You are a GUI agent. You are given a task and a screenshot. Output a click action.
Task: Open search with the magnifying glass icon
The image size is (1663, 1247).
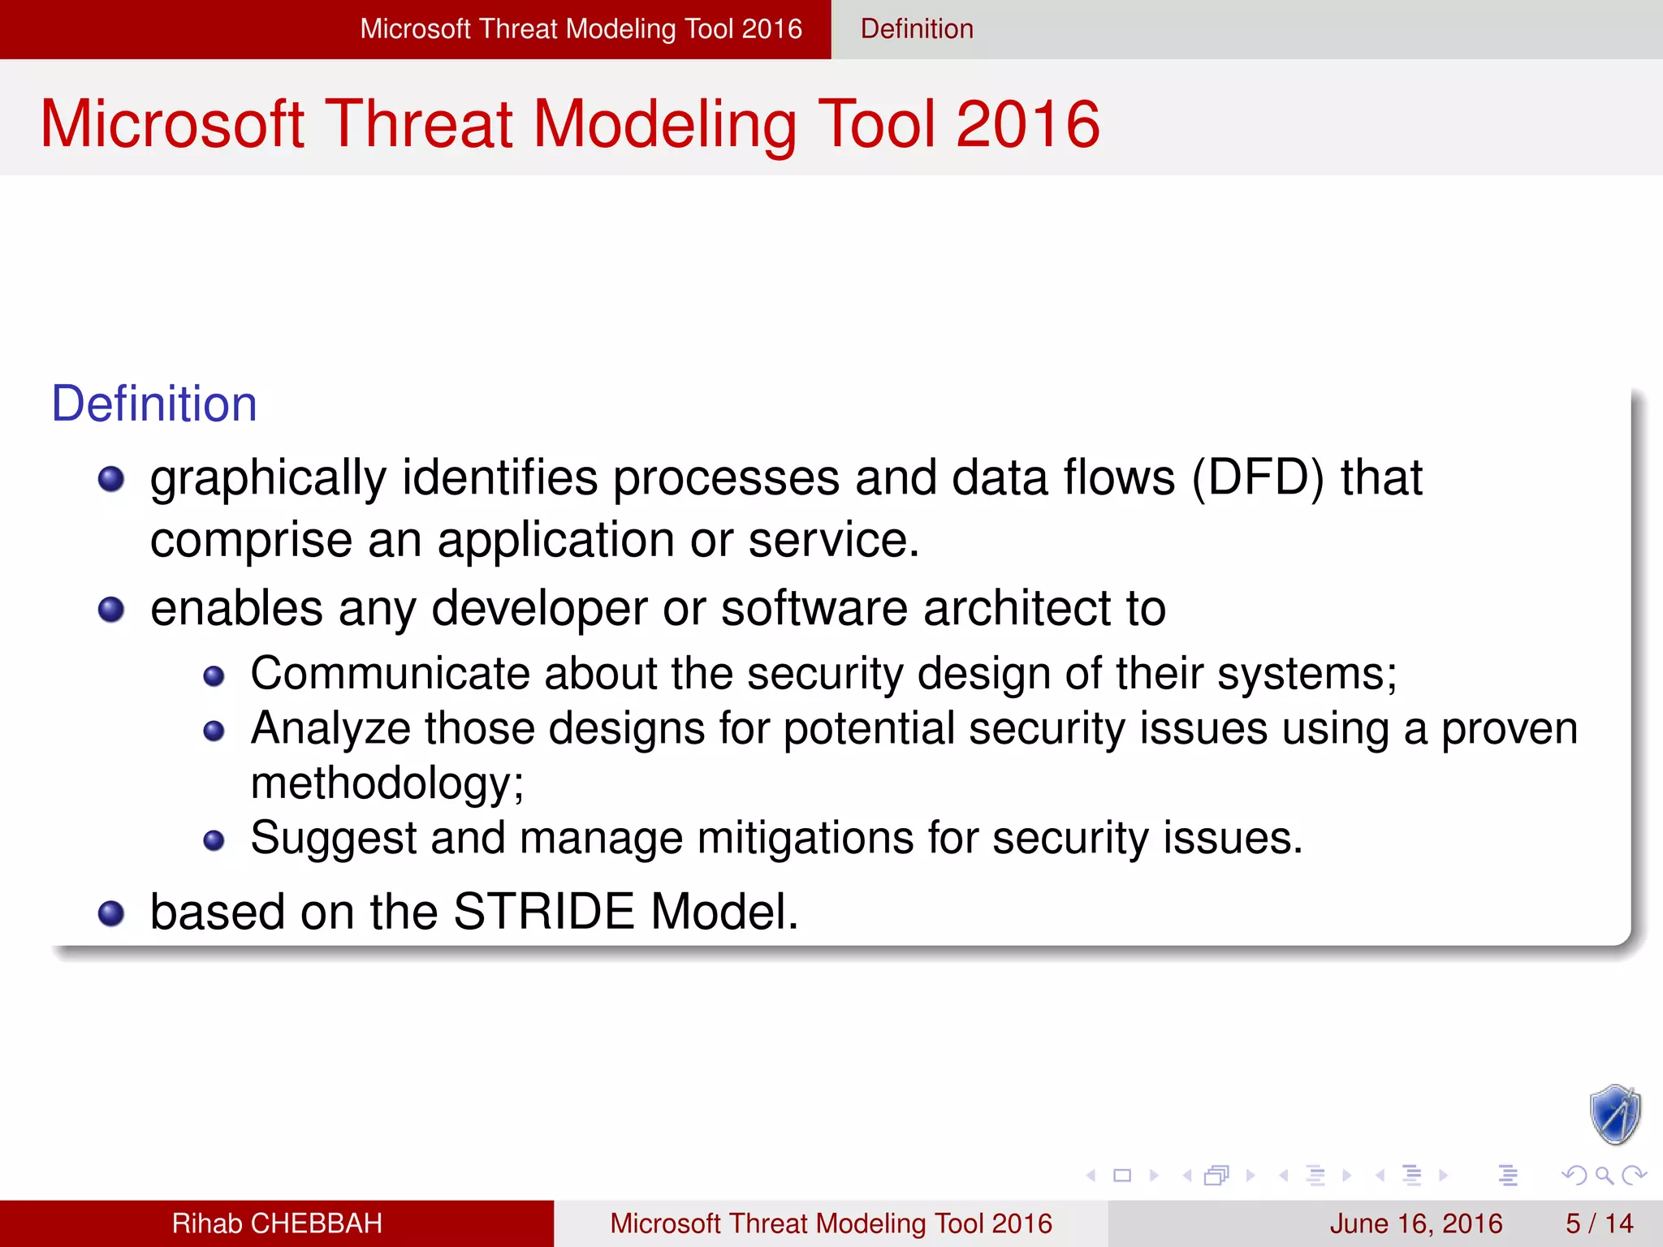[1605, 1175]
